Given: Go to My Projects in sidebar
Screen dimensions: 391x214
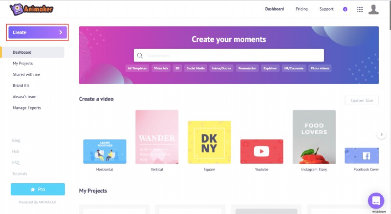Looking at the screenshot, I should click(x=22, y=64).
